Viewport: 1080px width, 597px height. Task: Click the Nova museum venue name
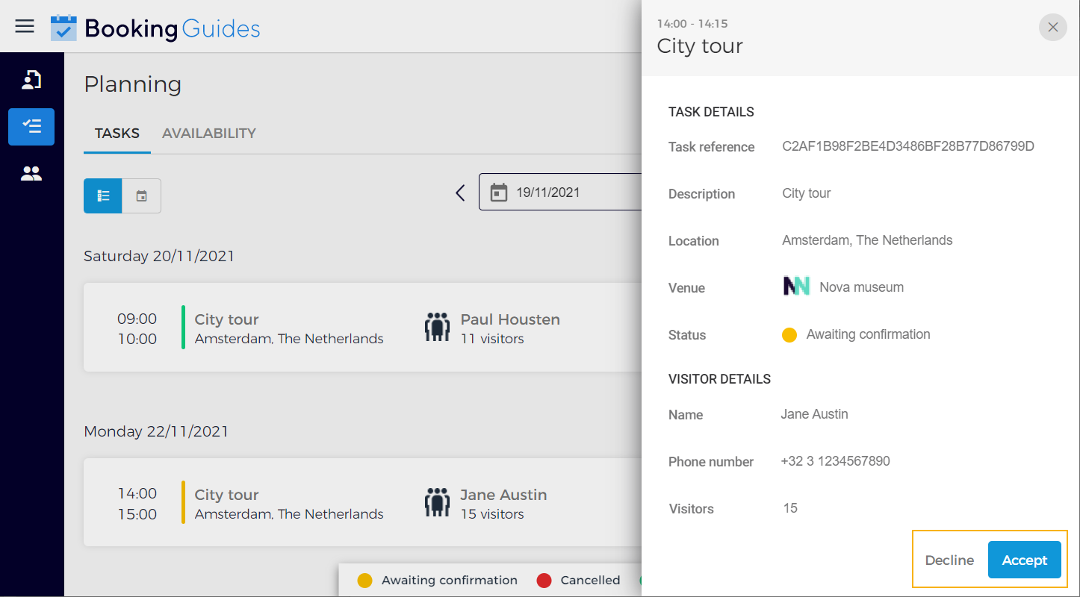[861, 287]
